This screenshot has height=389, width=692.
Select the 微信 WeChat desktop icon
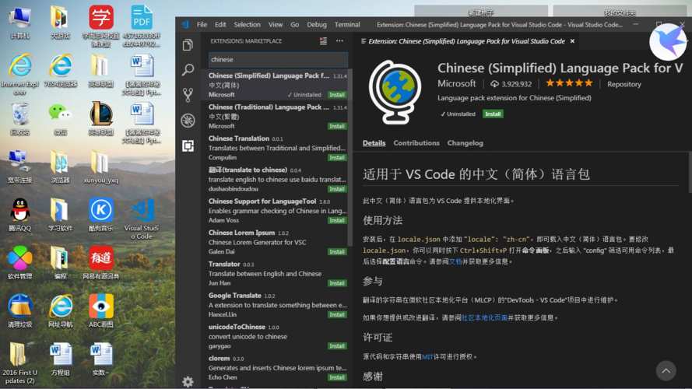tap(61, 118)
